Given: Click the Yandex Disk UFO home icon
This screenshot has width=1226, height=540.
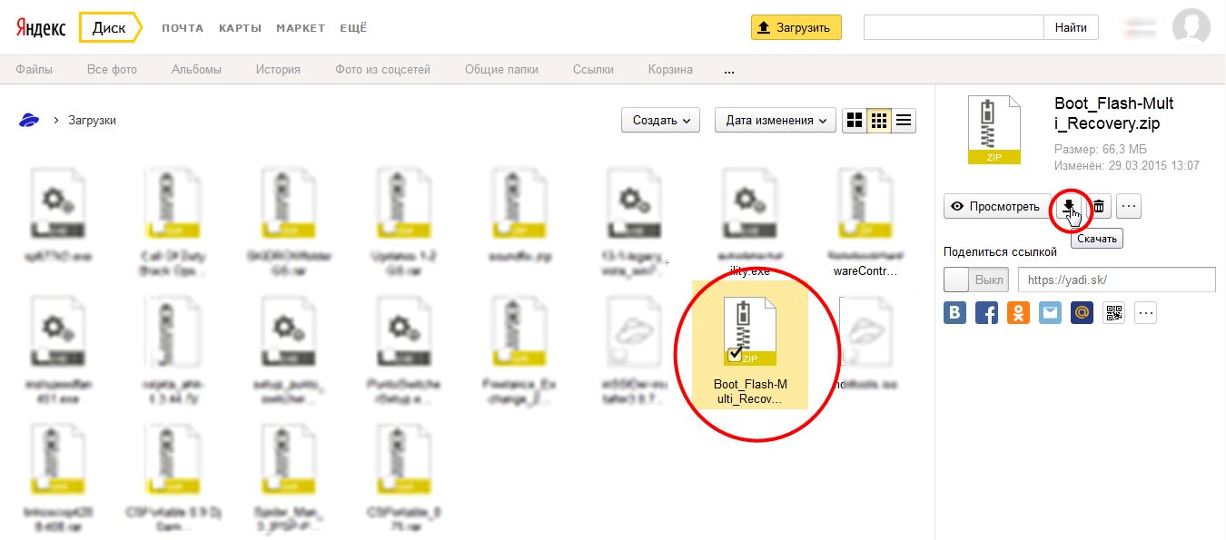Looking at the screenshot, I should pyautogui.click(x=29, y=120).
